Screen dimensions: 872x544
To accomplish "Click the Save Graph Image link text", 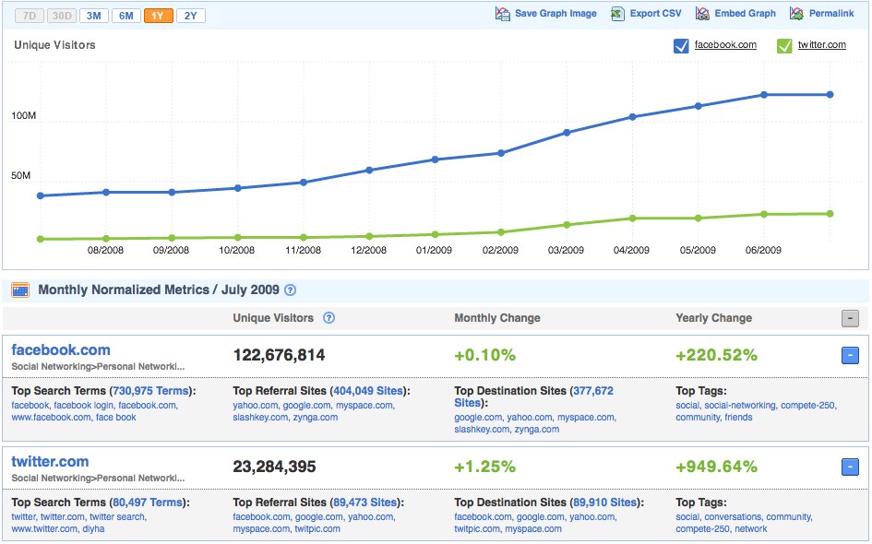I will point(555,13).
